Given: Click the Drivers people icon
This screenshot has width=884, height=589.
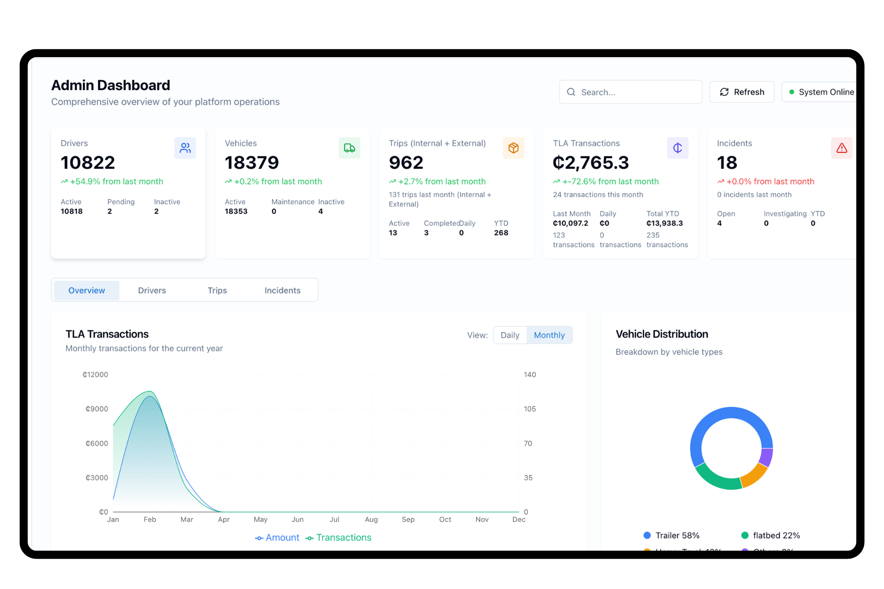Looking at the screenshot, I should pyautogui.click(x=185, y=148).
